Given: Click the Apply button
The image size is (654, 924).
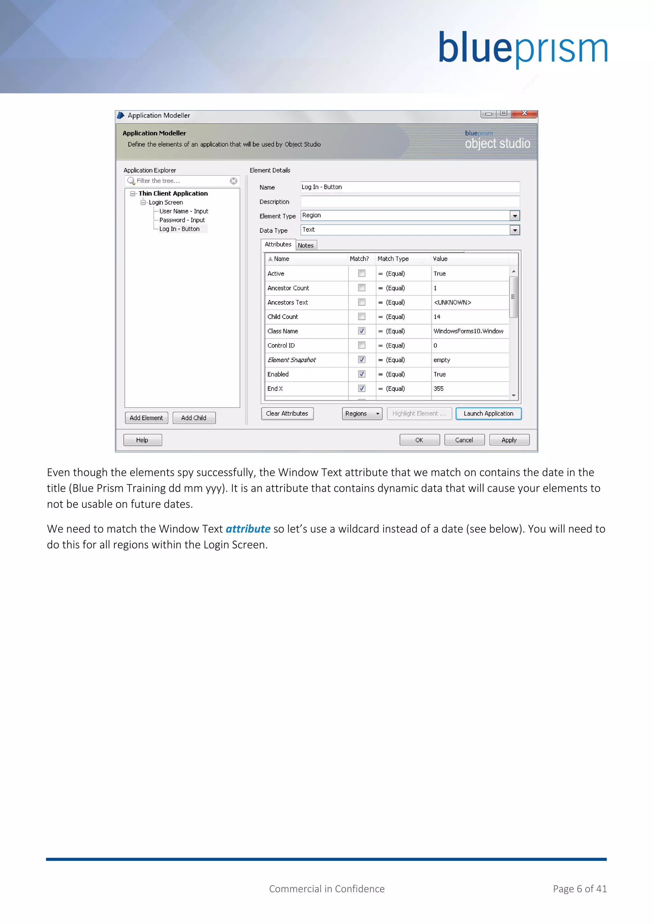Looking at the screenshot, I should [509, 440].
